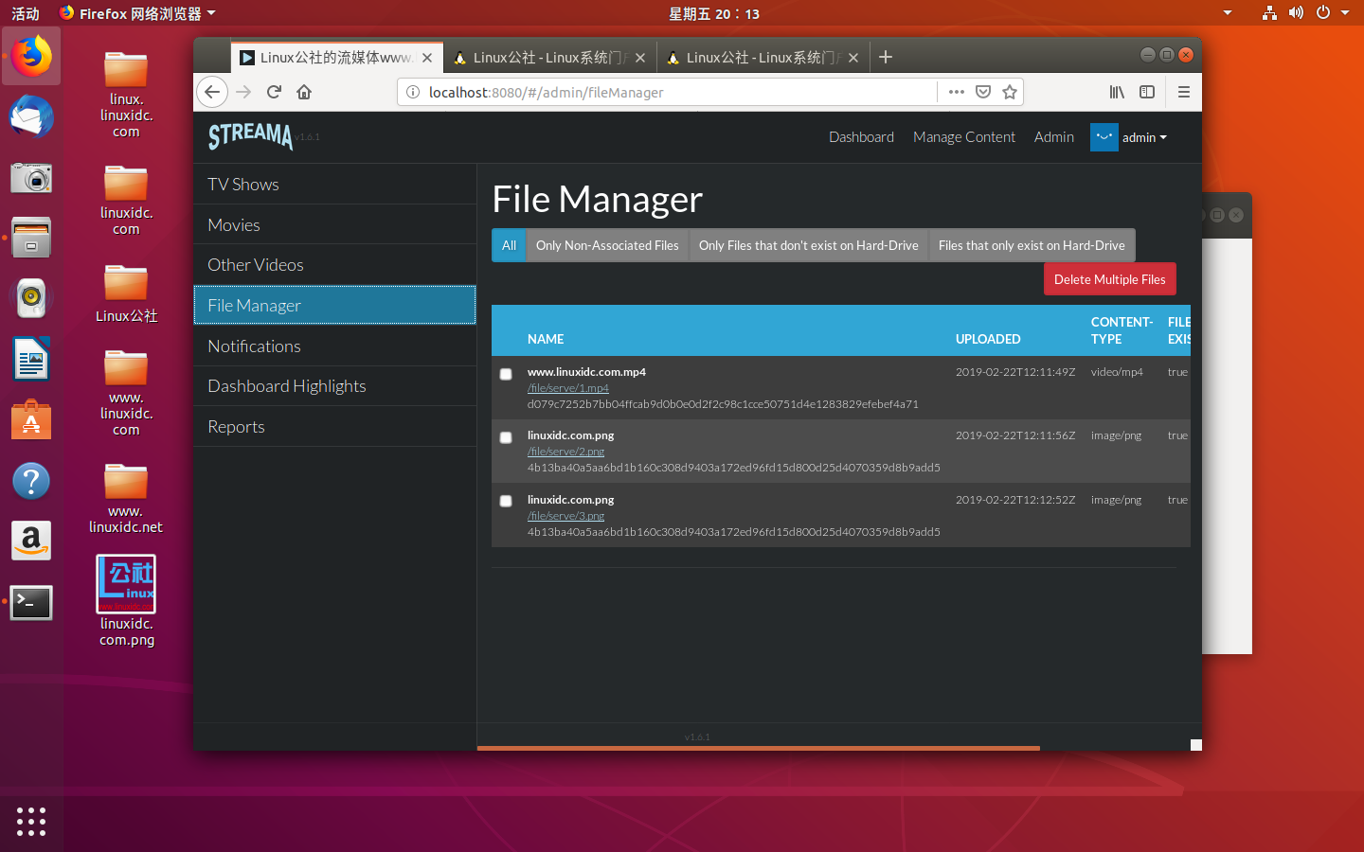
Task: Click the Firefox home icon
Action: [x=304, y=92]
